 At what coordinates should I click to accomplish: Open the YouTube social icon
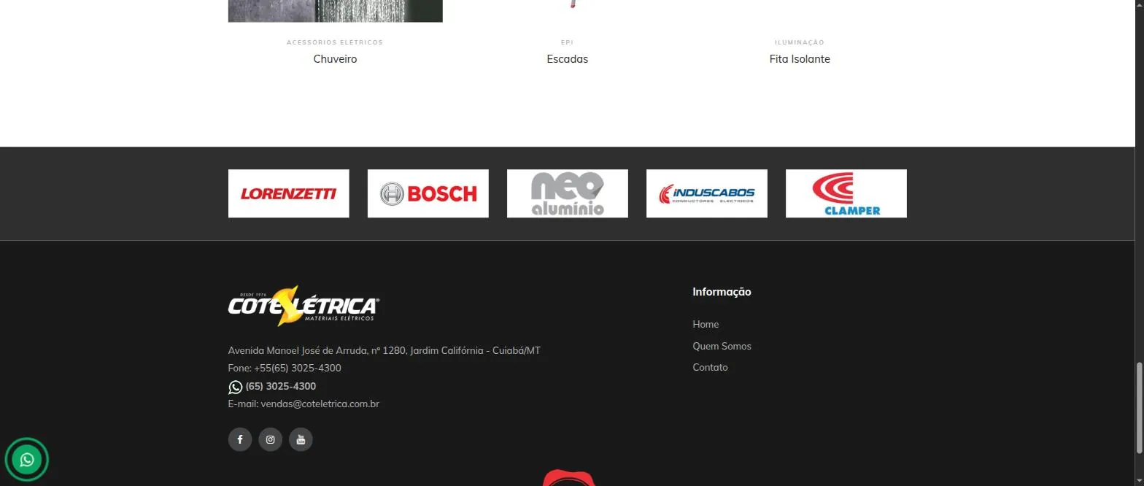tap(301, 439)
